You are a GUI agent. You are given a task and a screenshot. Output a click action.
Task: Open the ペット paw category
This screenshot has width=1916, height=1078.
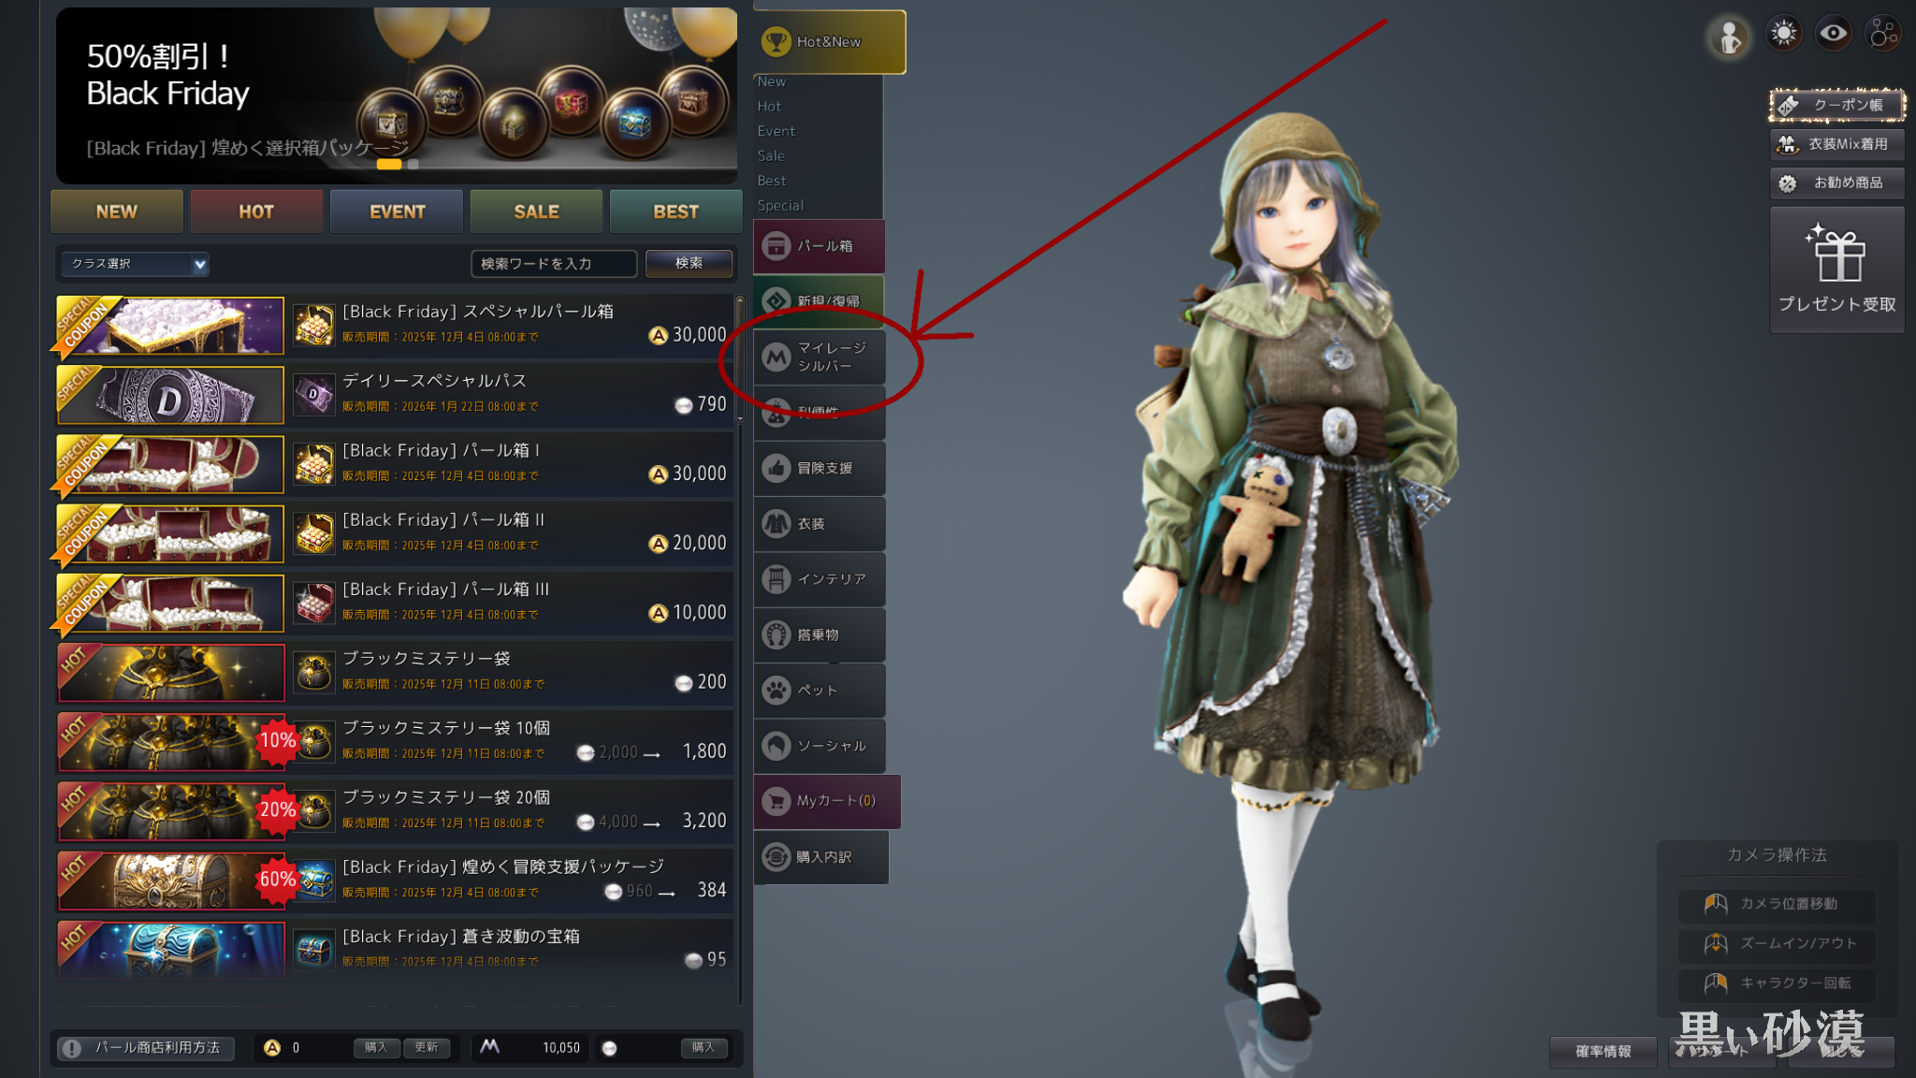[x=820, y=690]
